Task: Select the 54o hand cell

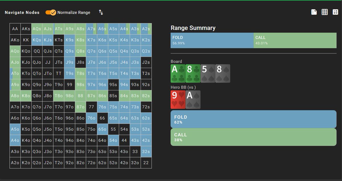Action: point(113,140)
